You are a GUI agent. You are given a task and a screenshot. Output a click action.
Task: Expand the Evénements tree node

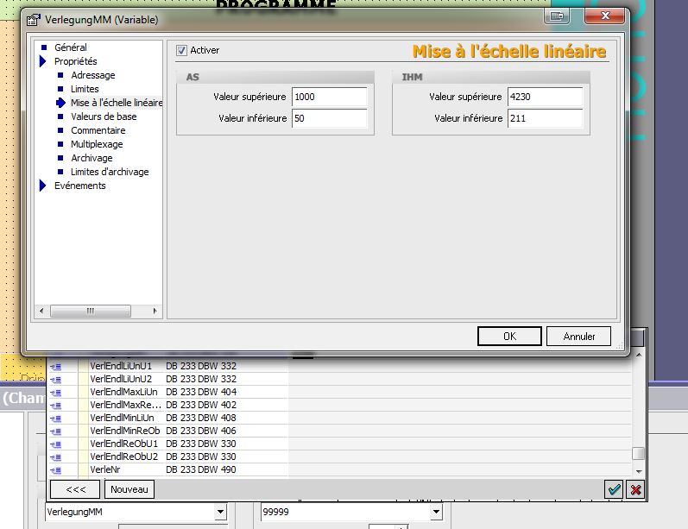click(42, 186)
